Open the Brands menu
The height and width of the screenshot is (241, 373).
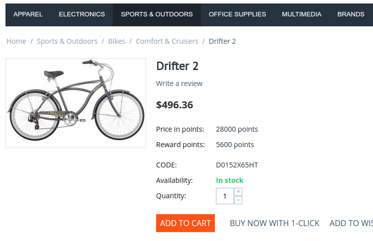351,14
